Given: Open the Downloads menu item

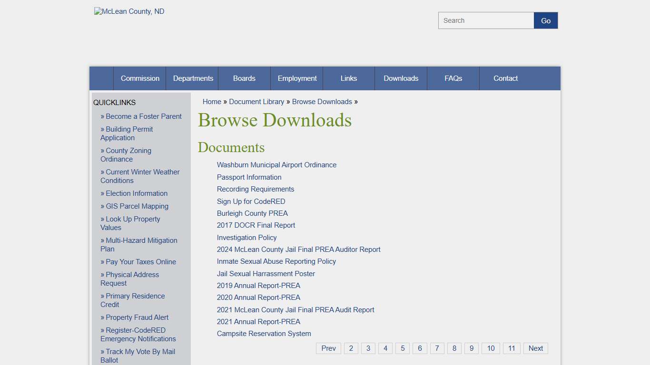Looking at the screenshot, I should [x=401, y=78].
